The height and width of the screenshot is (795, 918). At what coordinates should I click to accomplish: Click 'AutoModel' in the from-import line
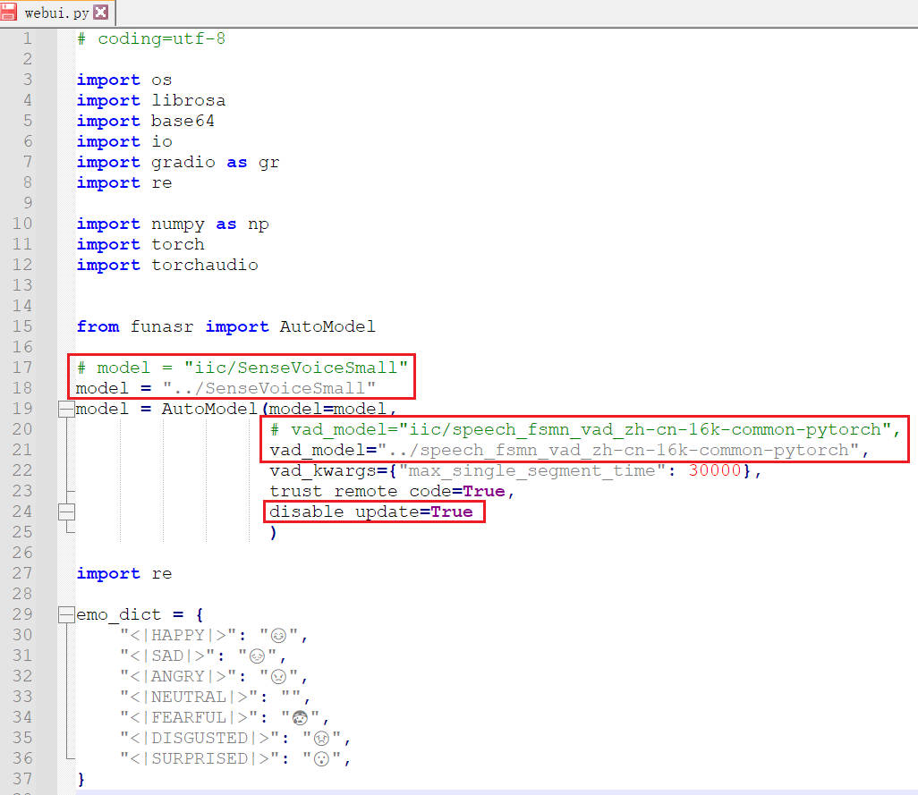click(327, 326)
